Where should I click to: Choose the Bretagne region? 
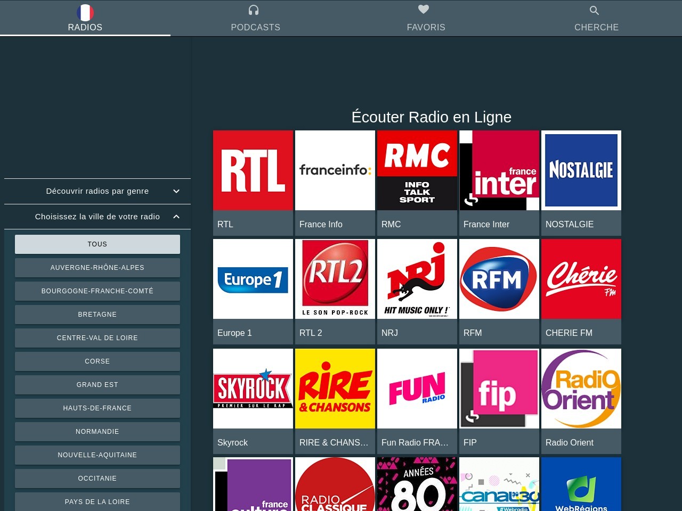click(x=98, y=315)
